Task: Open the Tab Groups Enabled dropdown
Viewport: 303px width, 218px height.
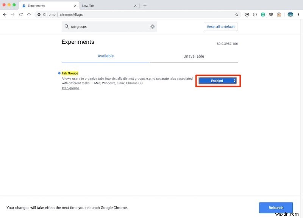Action: coord(218,80)
